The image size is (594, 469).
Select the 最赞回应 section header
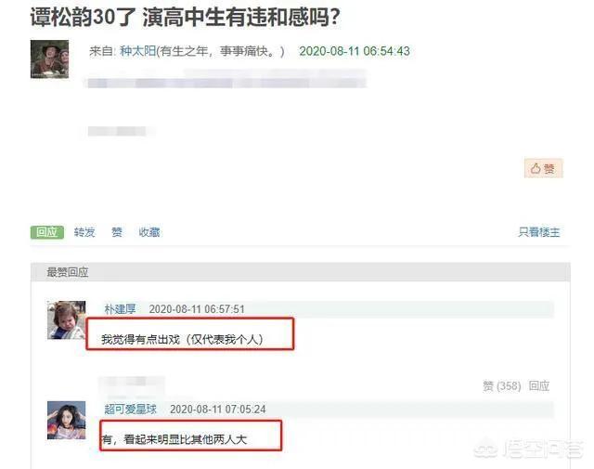point(68,272)
